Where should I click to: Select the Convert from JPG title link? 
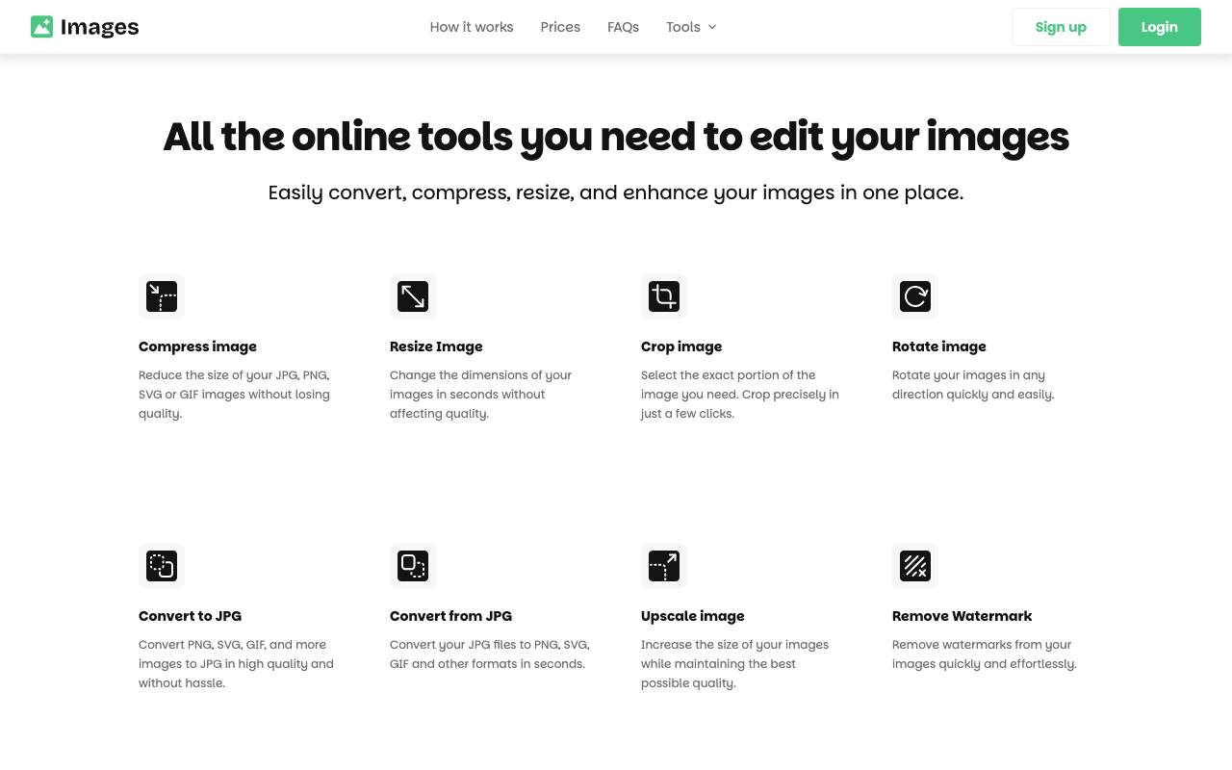[x=450, y=616]
